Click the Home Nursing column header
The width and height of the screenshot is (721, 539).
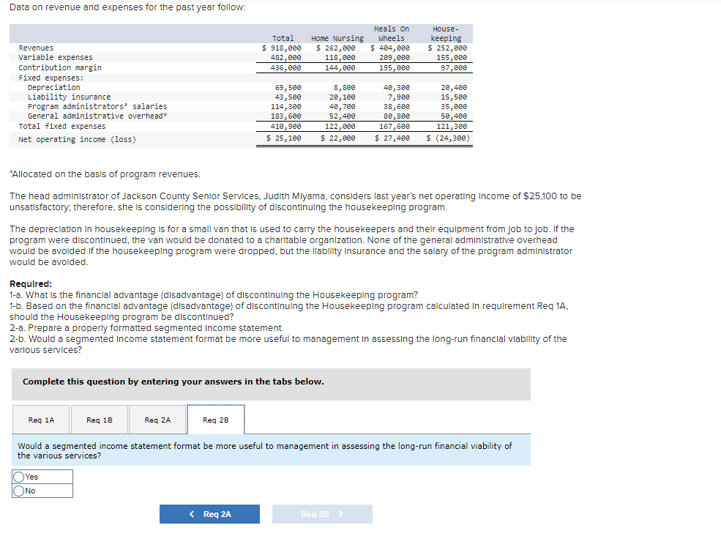pos(337,39)
